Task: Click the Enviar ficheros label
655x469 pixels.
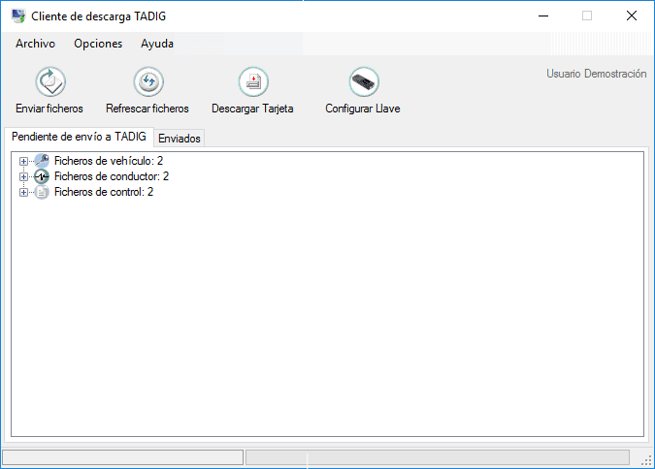Action: pyautogui.click(x=49, y=109)
